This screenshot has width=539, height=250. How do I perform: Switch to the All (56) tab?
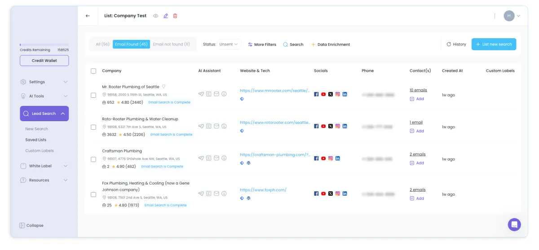coord(102,44)
